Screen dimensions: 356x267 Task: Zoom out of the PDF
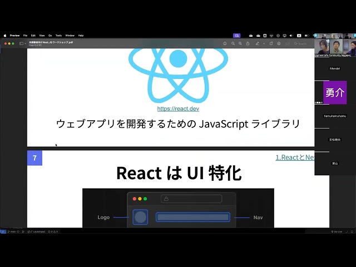(233, 43)
